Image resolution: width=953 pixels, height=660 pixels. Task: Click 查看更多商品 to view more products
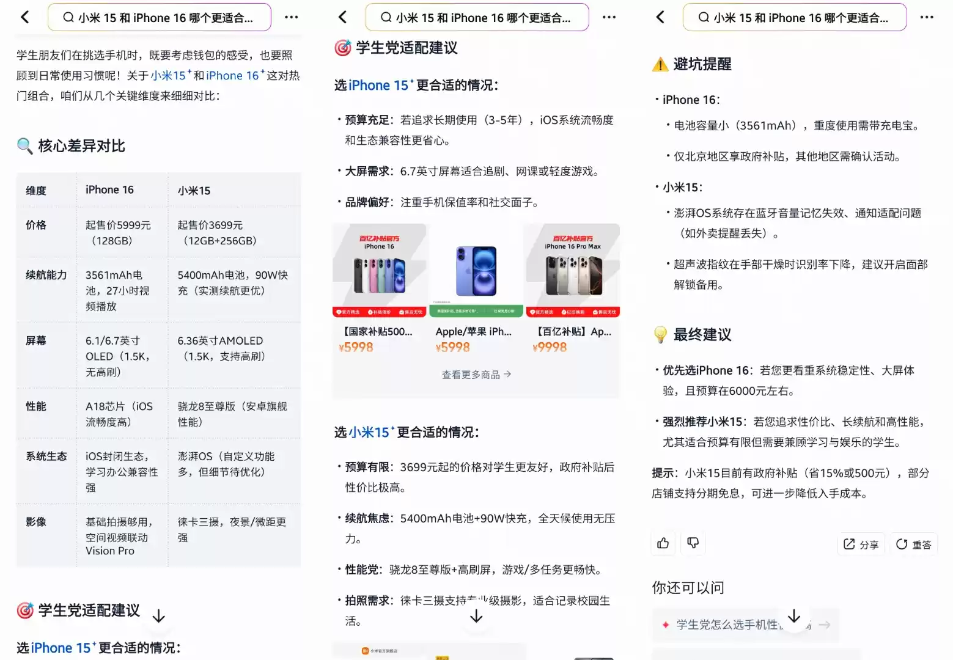tap(476, 375)
